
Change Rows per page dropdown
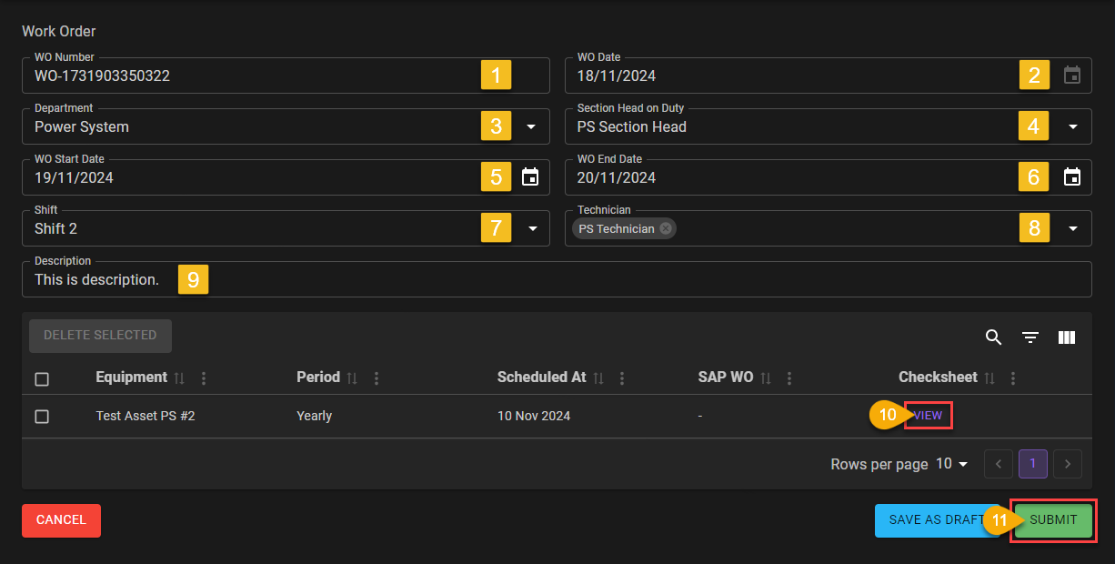[x=952, y=464]
